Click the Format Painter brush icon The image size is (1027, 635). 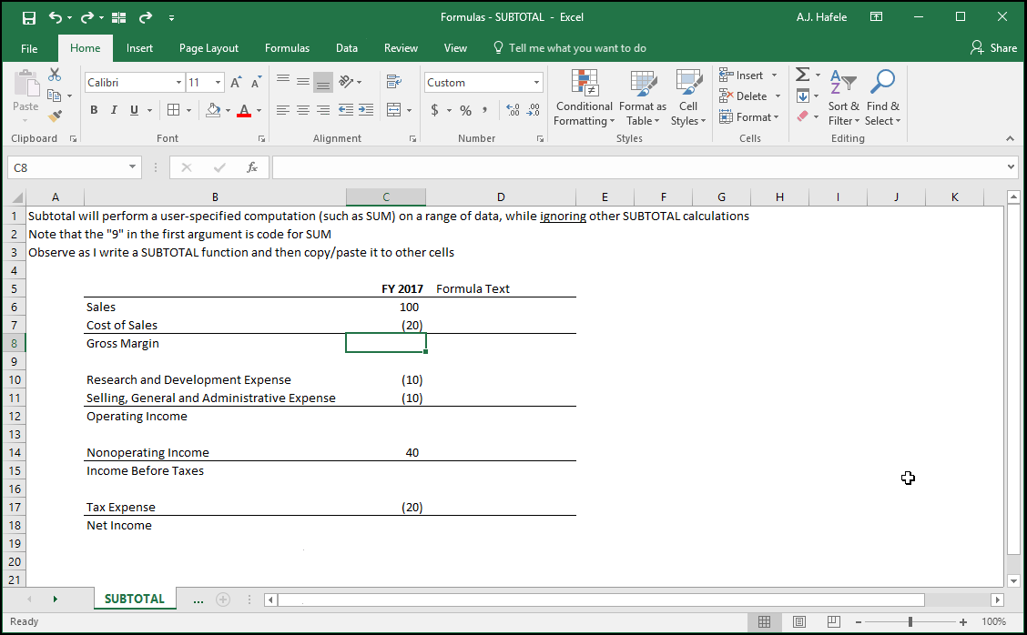[55, 116]
